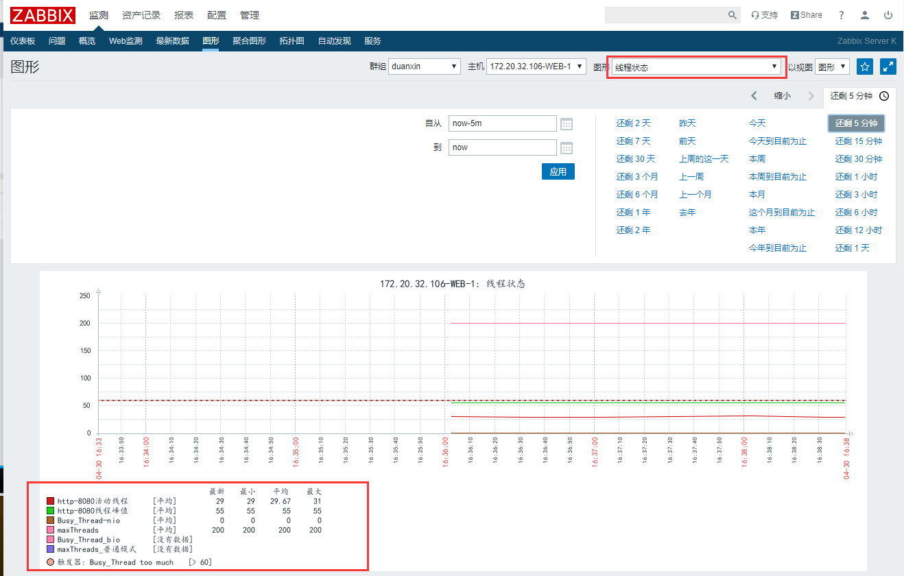Open the 监测 top menu
This screenshot has width=904, height=576.
click(x=99, y=15)
